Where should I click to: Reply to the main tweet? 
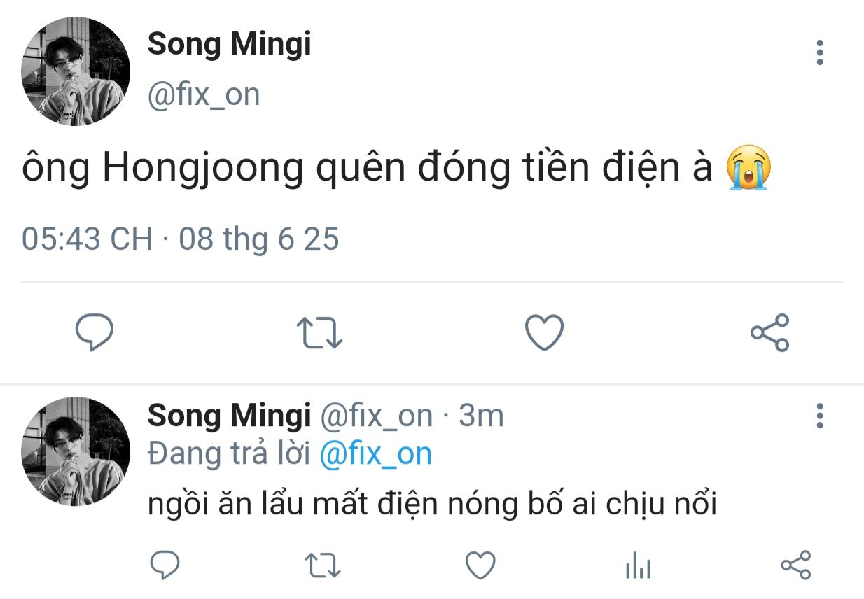click(94, 332)
